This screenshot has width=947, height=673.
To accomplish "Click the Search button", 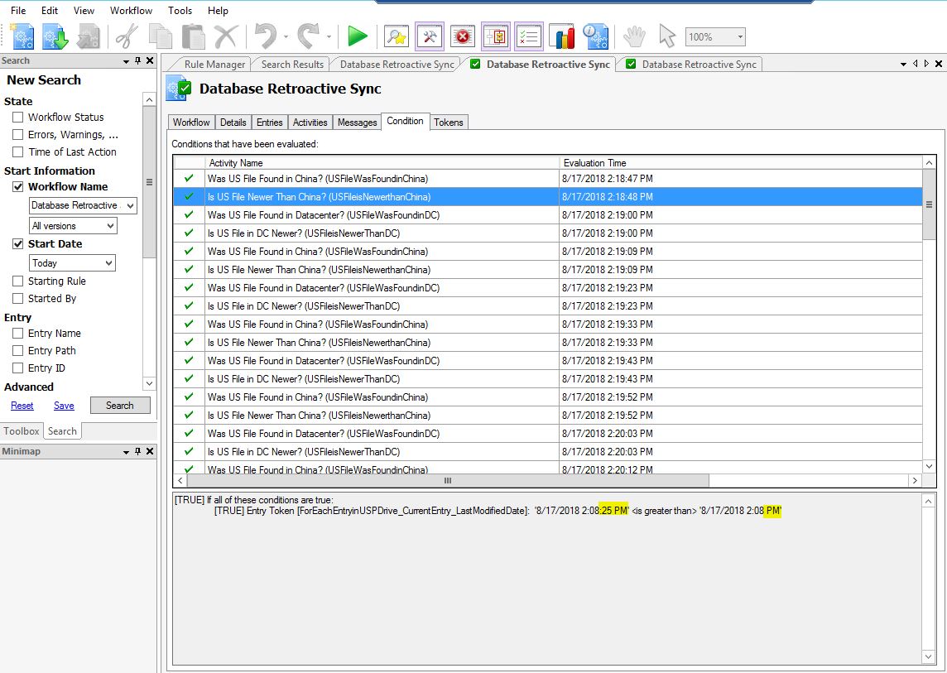I will click(x=120, y=406).
